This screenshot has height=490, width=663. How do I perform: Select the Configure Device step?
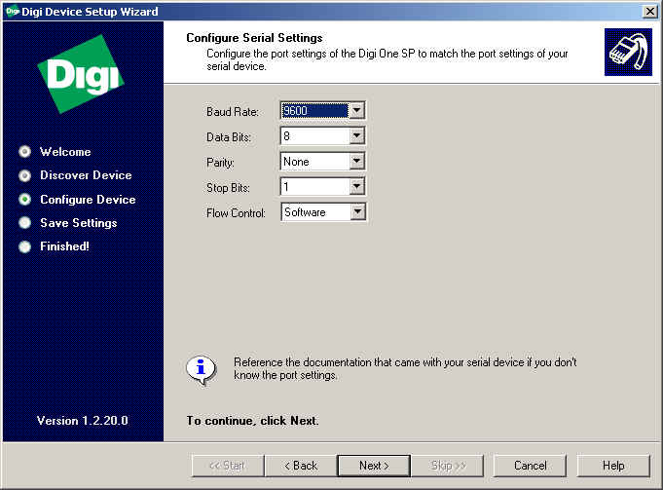25,200
